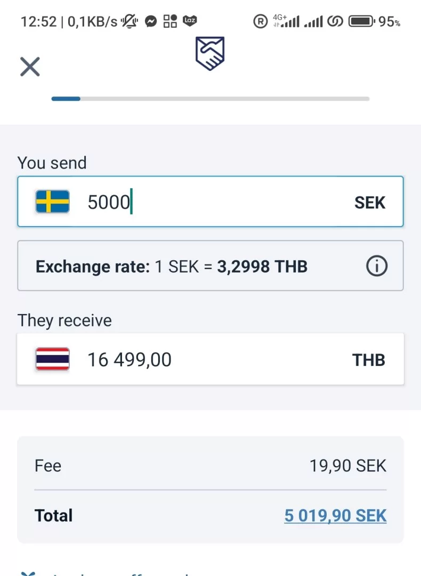Select the SEK currency label
The image size is (421, 576).
pos(370,203)
